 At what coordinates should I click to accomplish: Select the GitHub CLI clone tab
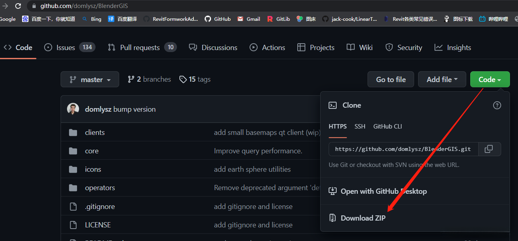coord(387,127)
